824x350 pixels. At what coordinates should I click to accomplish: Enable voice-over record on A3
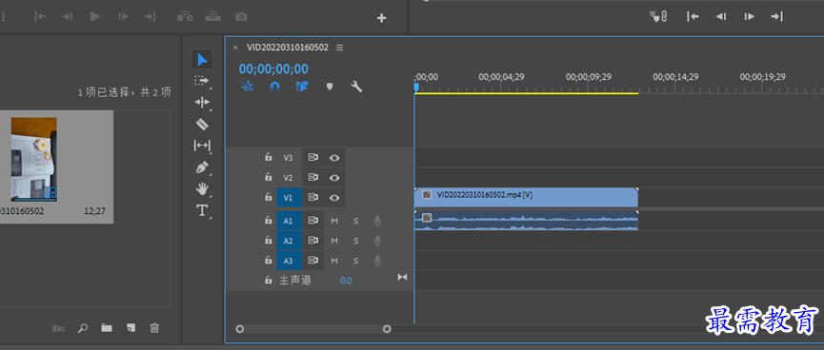377,261
